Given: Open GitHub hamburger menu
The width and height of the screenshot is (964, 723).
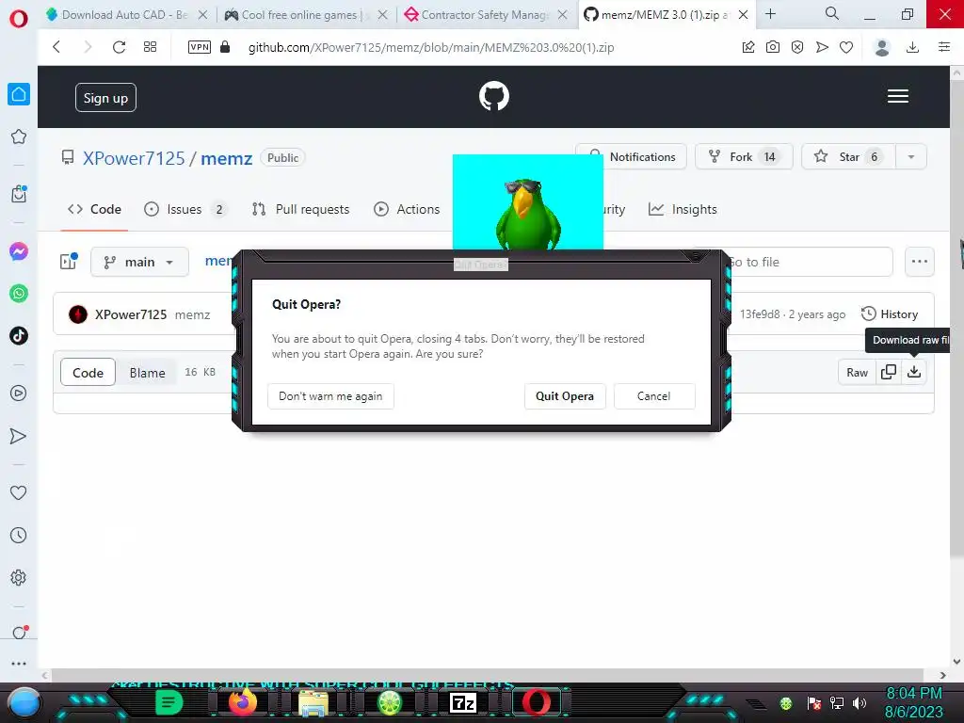Looking at the screenshot, I should [x=897, y=96].
